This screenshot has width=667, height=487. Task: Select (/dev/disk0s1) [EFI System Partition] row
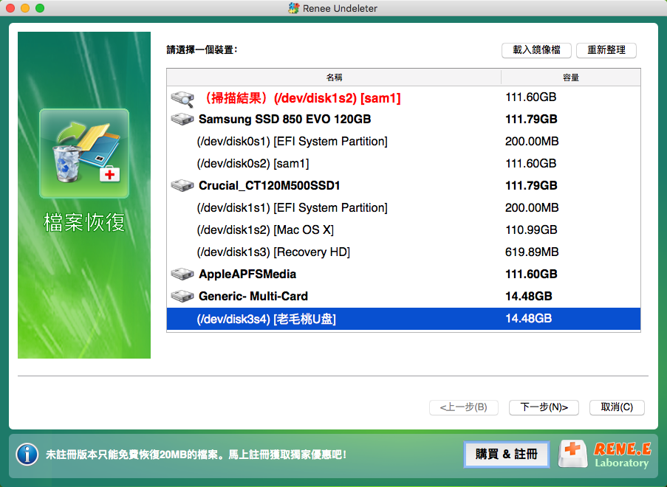(403, 142)
